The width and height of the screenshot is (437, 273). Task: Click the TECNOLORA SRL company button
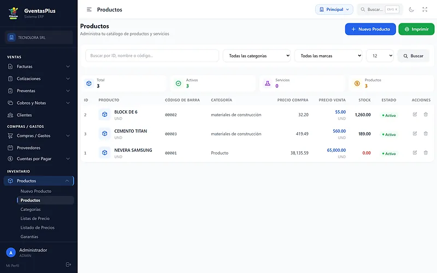coord(39,37)
